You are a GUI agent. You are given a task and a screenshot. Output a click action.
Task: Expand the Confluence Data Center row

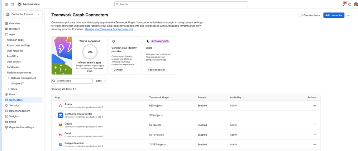tap(55, 115)
